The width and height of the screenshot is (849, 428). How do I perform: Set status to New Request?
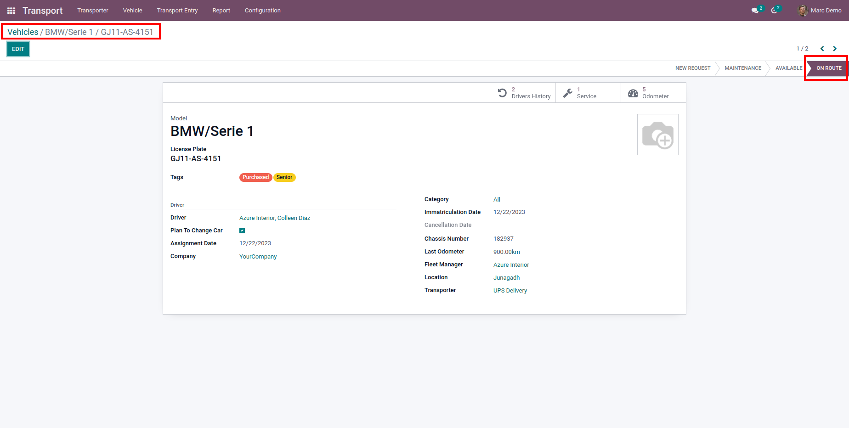click(x=693, y=68)
